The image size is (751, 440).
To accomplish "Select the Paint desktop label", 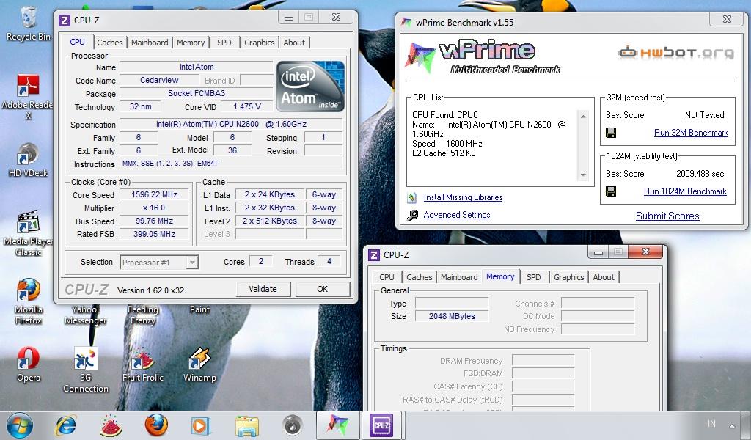I will [199, 309].
